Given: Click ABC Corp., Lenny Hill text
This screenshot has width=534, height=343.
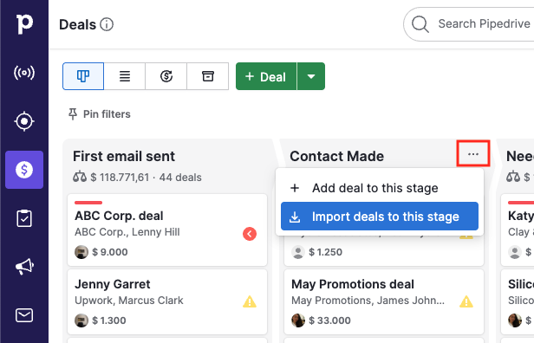Looking at the screenshot, I should click(127, 232).
